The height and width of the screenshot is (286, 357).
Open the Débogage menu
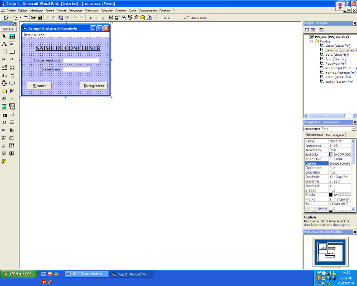click(x=75, y=11)
